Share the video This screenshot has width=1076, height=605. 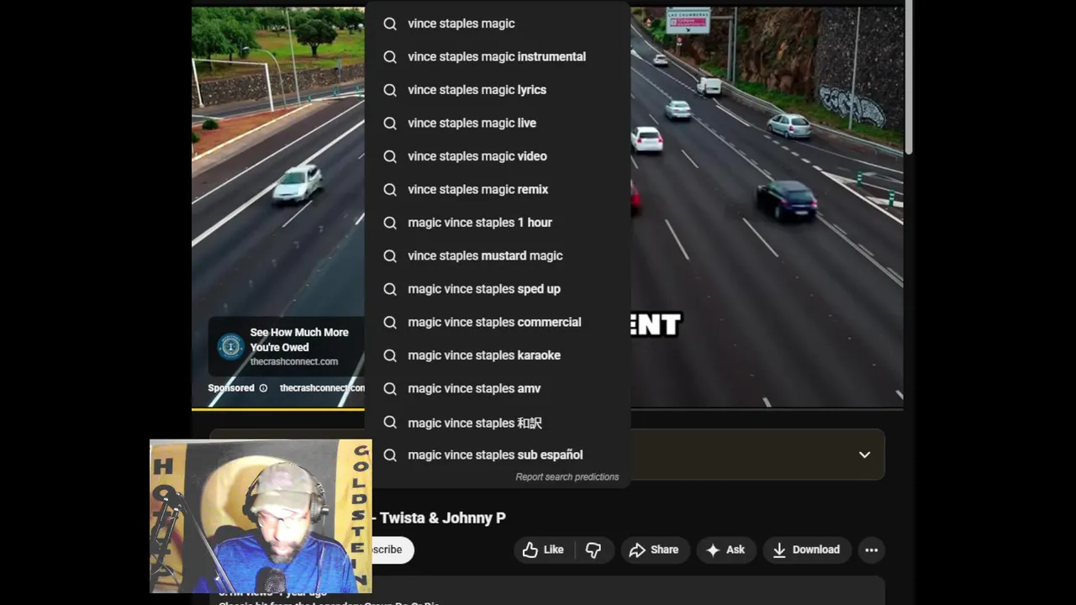[654, 550]
